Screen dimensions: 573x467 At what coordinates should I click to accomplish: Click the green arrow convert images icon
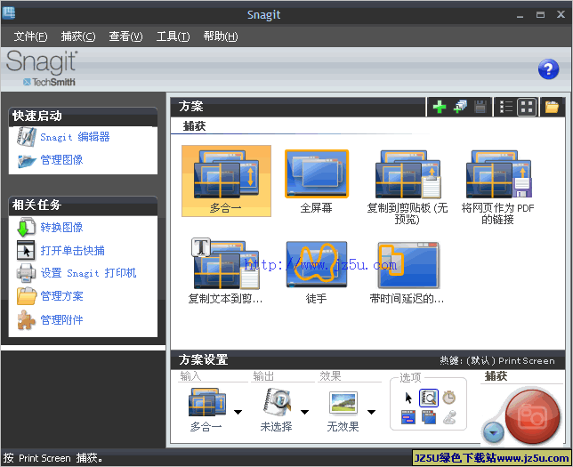tap(27, 228)
